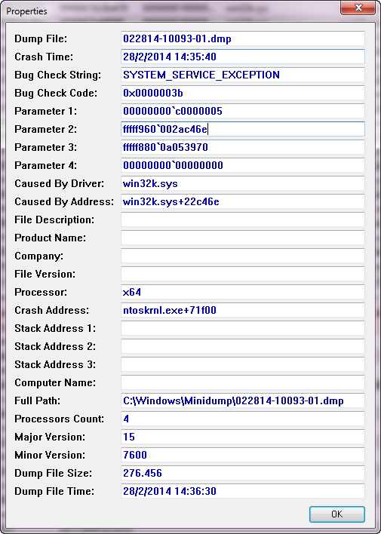Click into the Dump File field
This screenshot has width=381, height=534.
tap(243, 38)
